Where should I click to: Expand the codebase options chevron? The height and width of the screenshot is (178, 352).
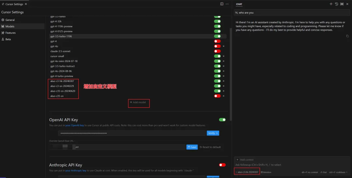tap(346, 172)
